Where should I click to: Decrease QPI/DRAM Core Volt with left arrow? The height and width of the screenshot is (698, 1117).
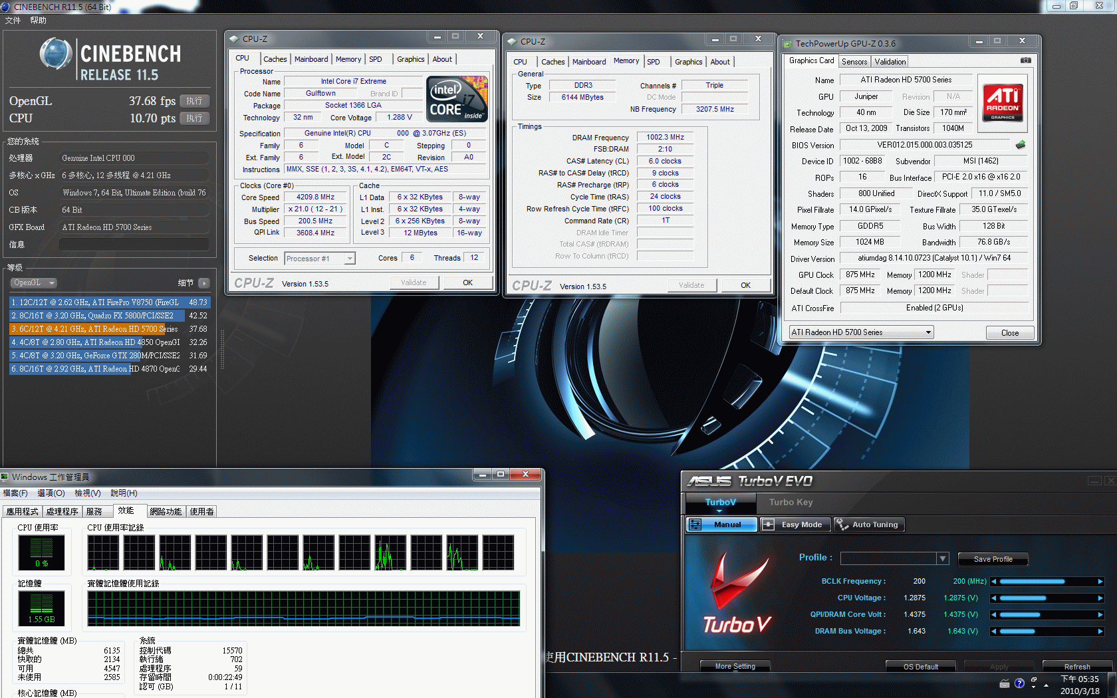pyautogui.click(x=994, y=615)
